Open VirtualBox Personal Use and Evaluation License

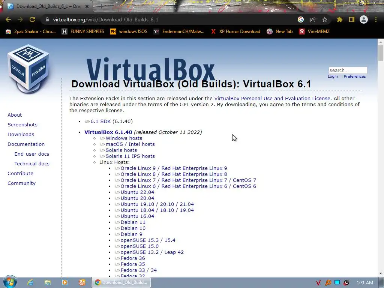tap(272, 99)
